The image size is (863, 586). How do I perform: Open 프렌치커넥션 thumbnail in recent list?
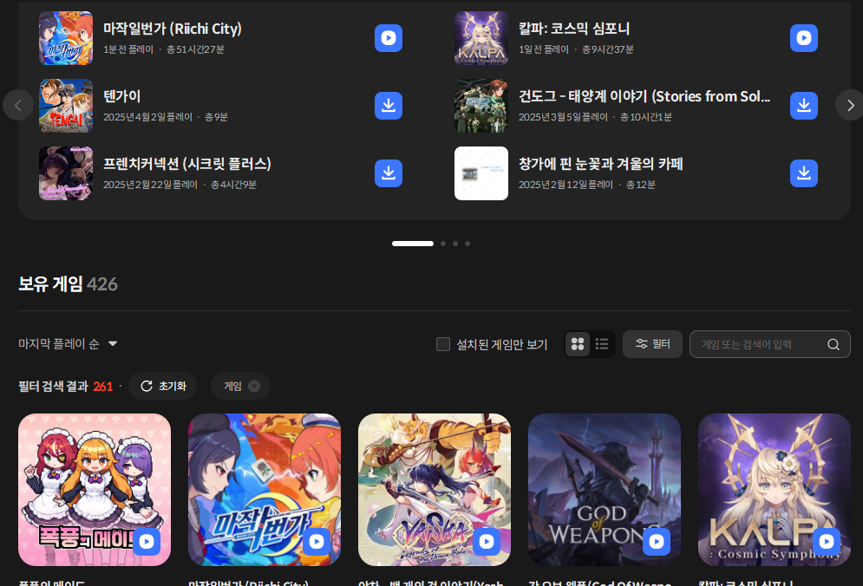[x=66, y=173]
